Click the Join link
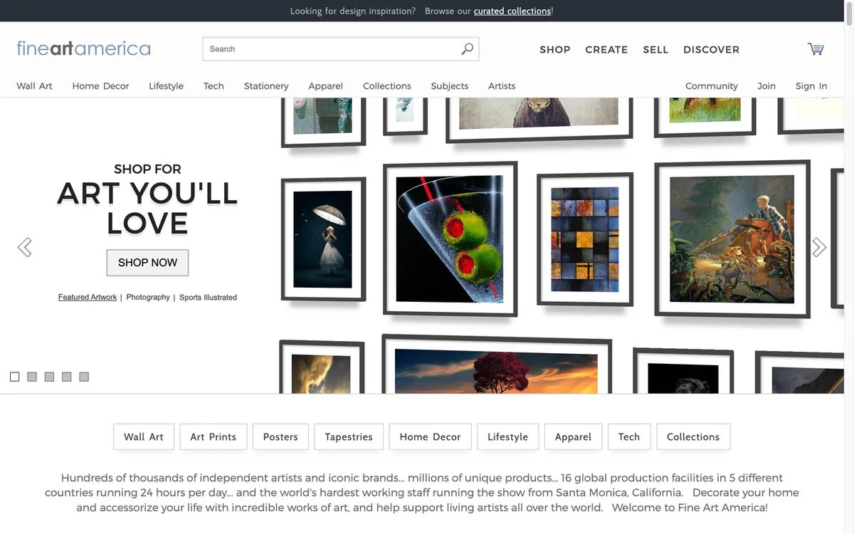Image resolution: width=854 pixels, height=534 pixels. coord(766,86)
